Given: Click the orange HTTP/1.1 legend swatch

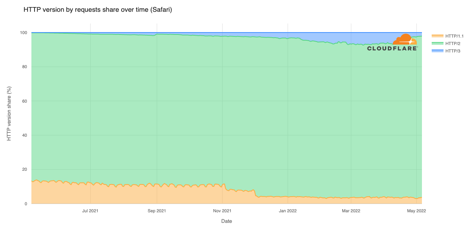Looking at the screenshot, I should pyautogui.click(x=437, y=36).
